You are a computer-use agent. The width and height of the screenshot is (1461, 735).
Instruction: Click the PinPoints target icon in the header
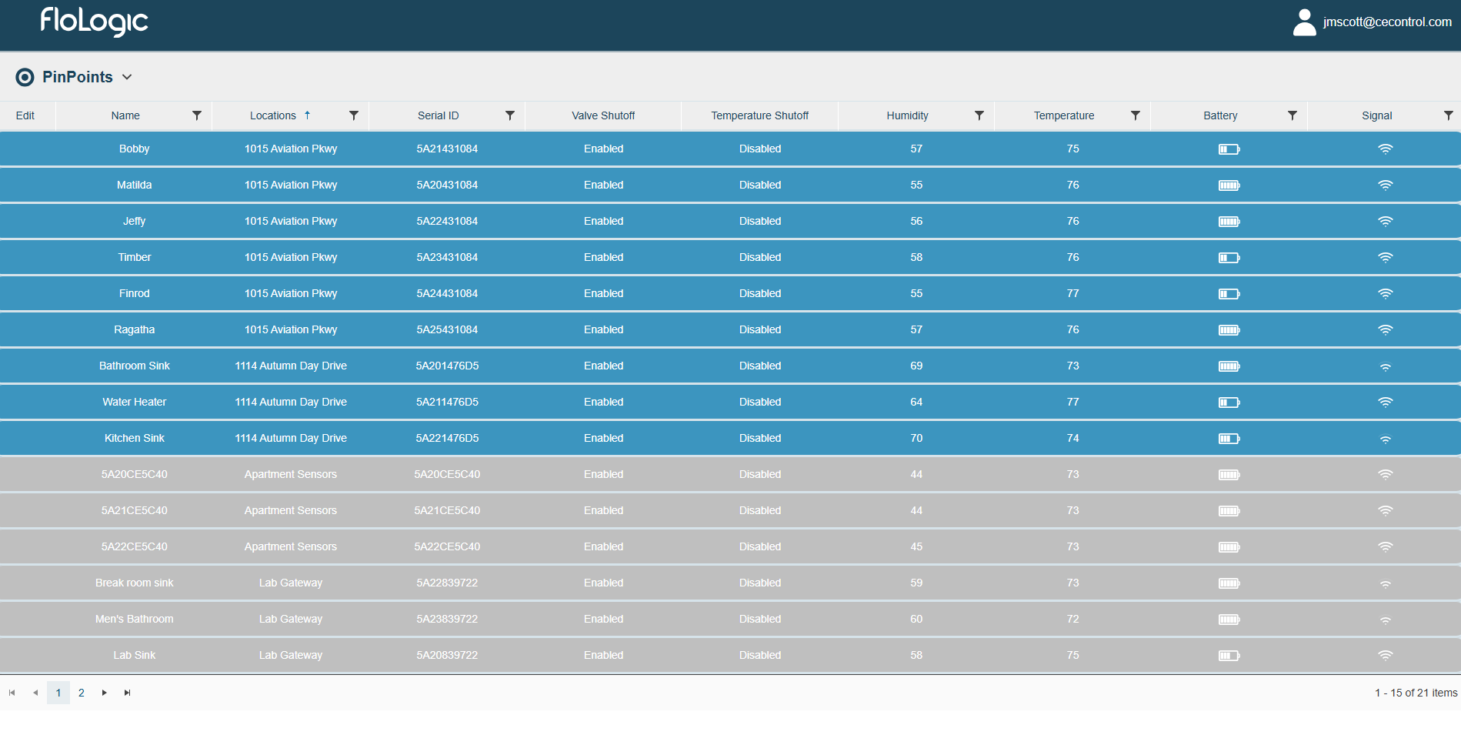point(25,77)
